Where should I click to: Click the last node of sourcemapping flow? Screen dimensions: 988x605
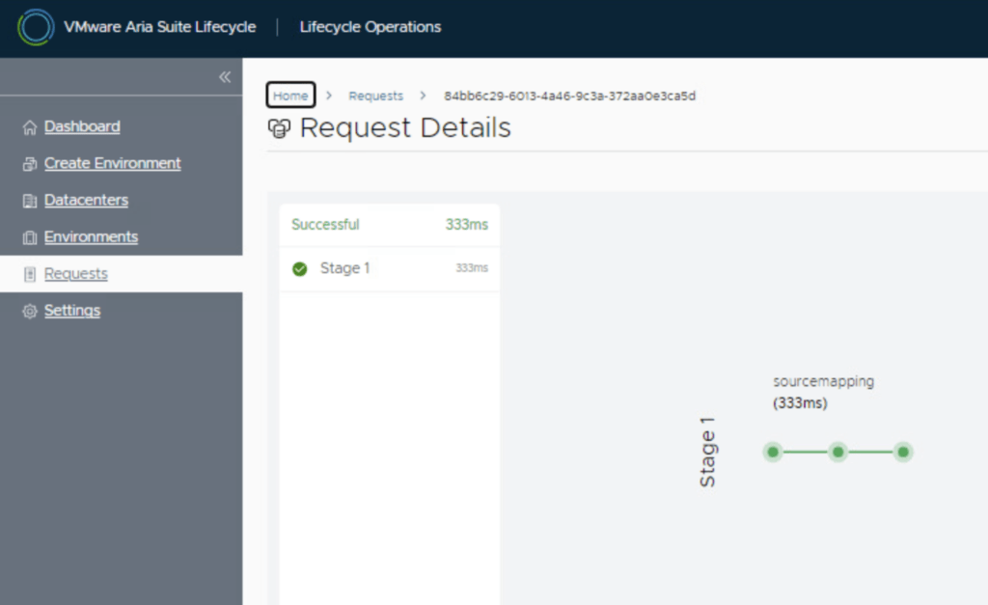(x=903, y=452)
